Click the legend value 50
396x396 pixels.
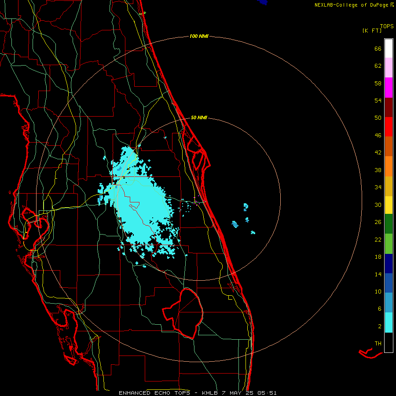click(378, 118)
